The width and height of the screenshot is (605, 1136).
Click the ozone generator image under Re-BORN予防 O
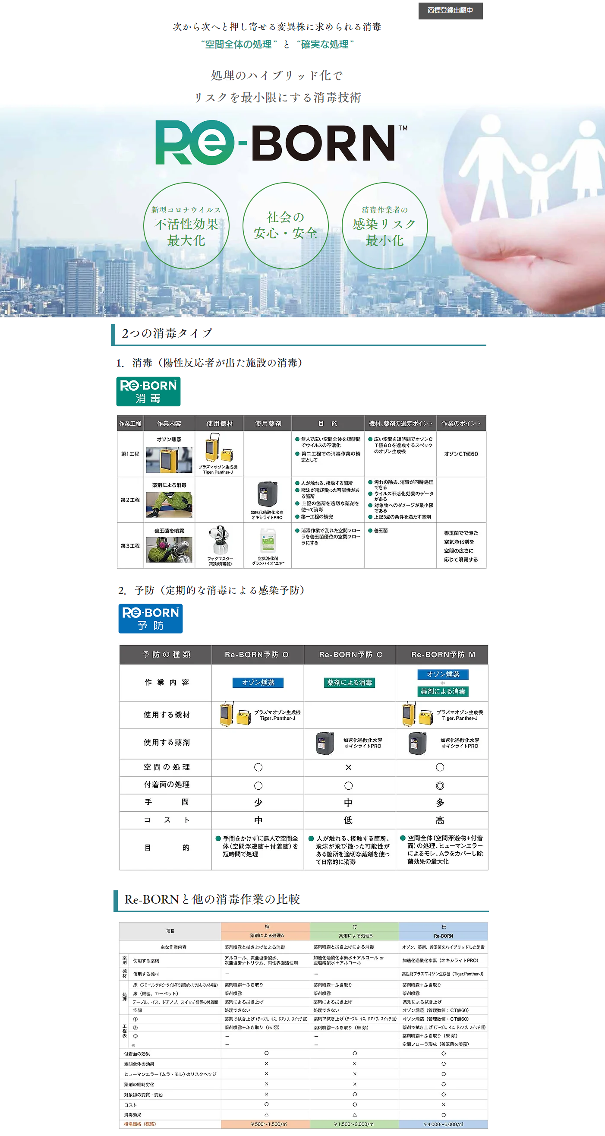(236, 714)
